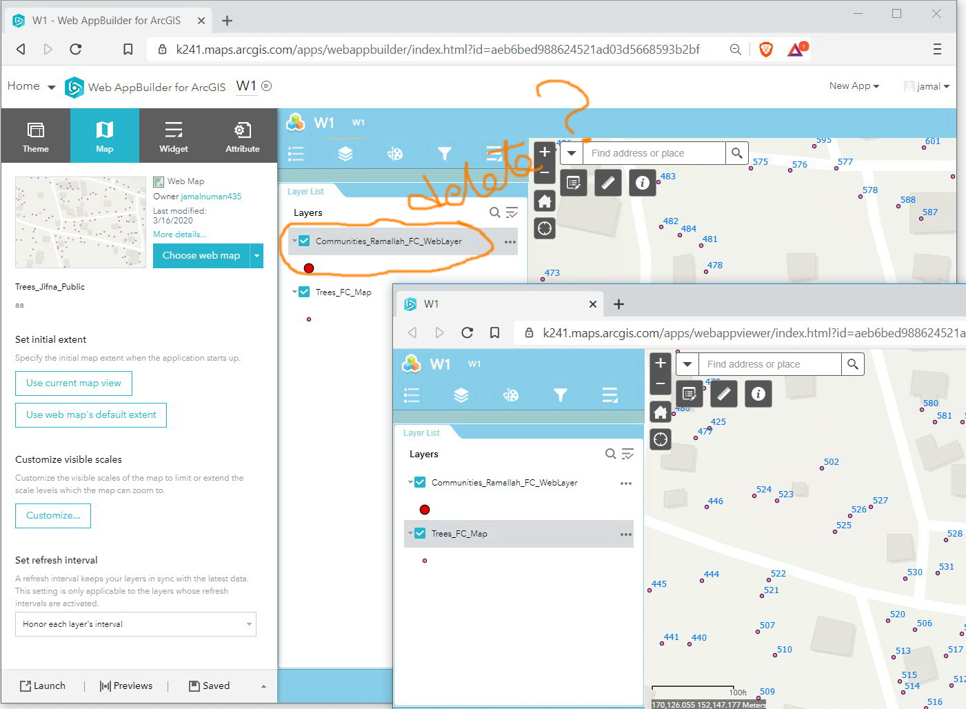966x709 pixels.
Task: Open the About info widget in the front viewer map
Action: pos(758,394)
